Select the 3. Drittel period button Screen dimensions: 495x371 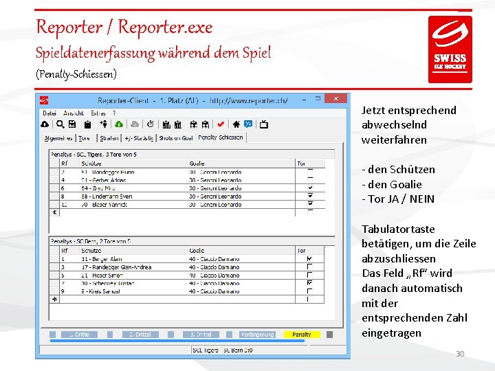[201, 335]
